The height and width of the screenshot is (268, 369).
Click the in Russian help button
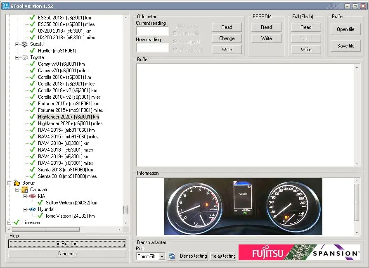click(67, 244)
